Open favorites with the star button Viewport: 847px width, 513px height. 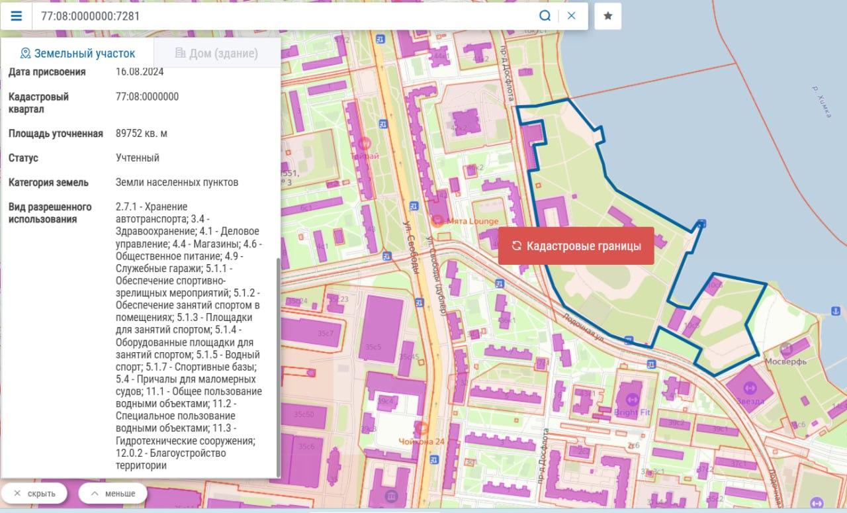tap(607, 16)
